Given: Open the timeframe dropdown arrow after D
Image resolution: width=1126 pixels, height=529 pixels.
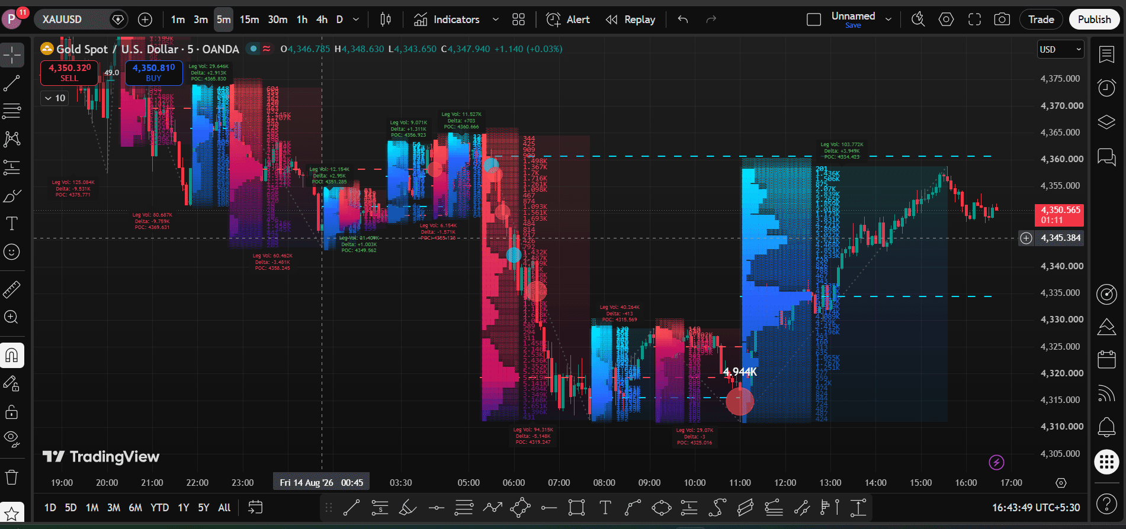Looking at the screenshot, I should click(x=356, y=20).
